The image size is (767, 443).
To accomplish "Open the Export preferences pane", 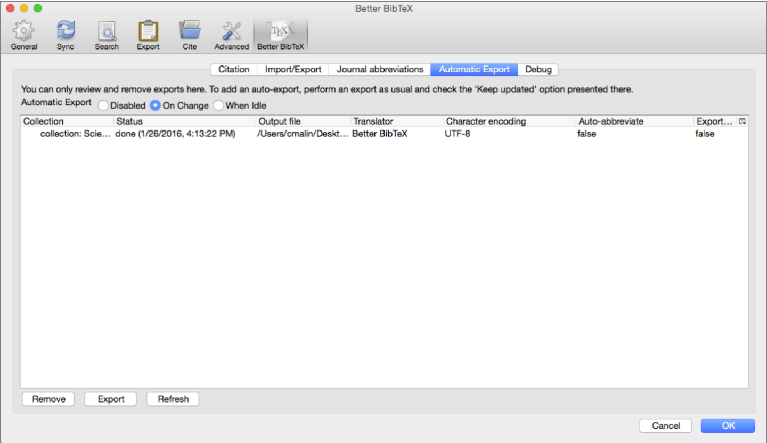I will [x=148, y=35].
